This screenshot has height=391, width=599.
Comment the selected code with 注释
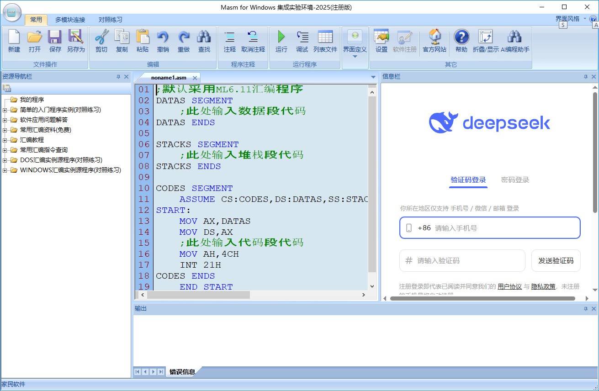click(x=229, y=41)
